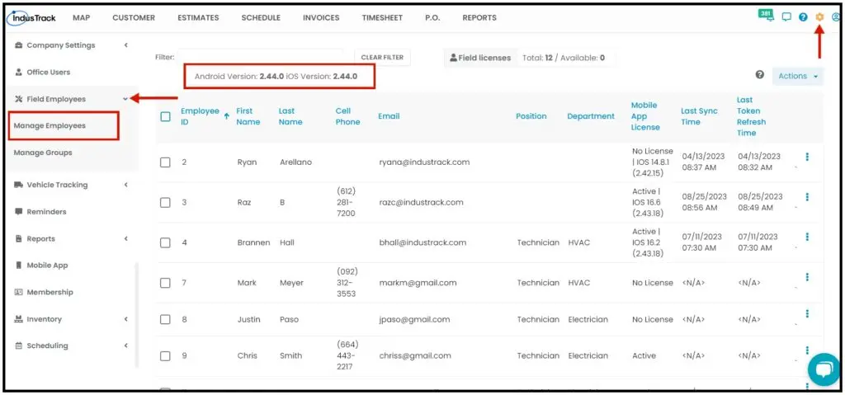Open row menu for Mark Meyer

coord(807,277)
